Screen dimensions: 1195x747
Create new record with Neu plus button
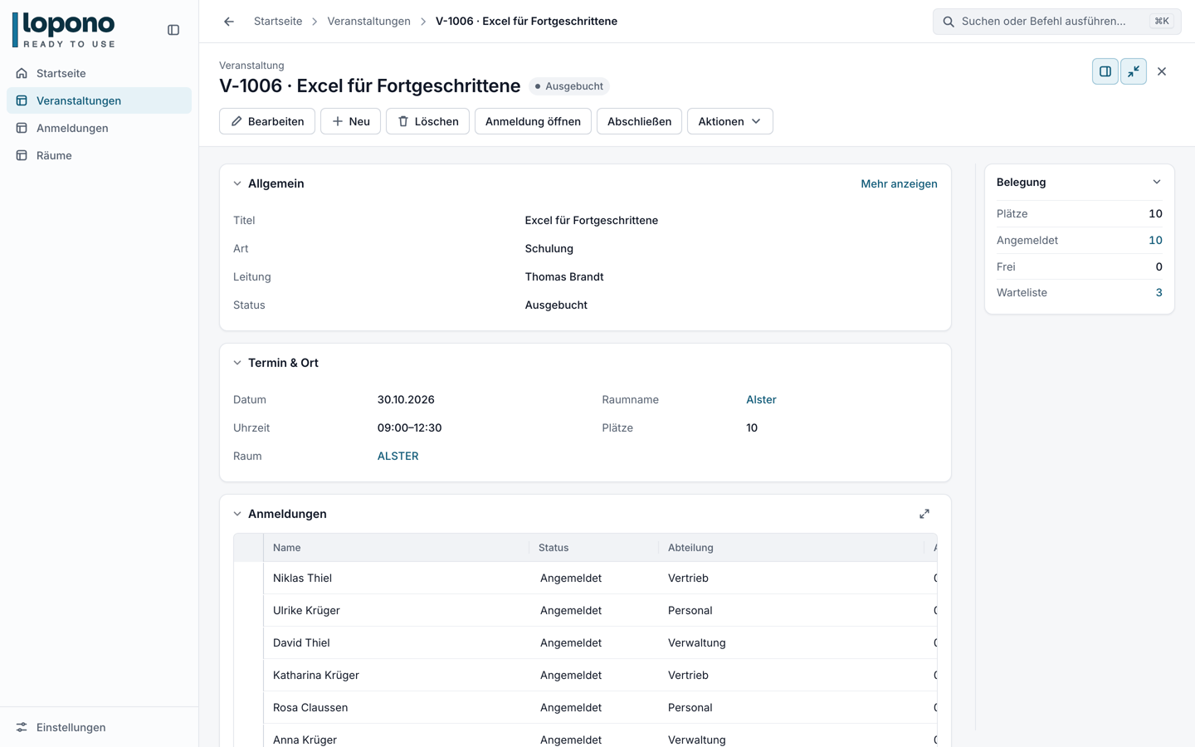click(350, 121)
